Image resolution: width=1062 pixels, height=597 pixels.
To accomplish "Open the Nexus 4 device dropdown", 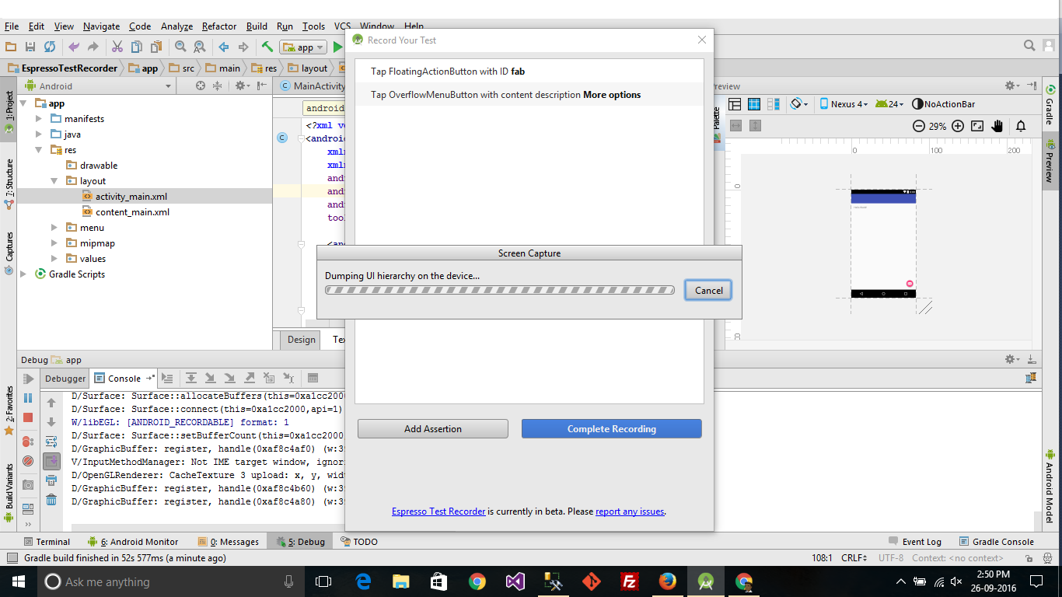I will tap(844, 104).
